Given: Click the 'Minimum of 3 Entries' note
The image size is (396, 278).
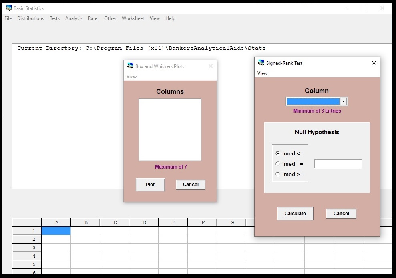Looking at the screenshot, I should point(317,111).
